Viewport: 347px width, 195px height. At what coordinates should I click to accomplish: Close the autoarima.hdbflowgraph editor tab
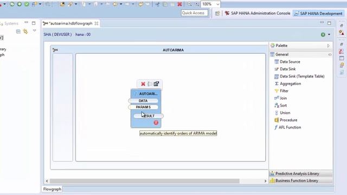pyautogui.click(x=97, y=23)
